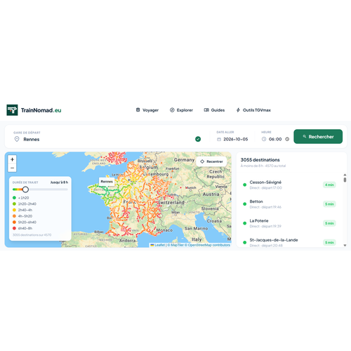This screenshot has height=351, width=351.
Task: Select the St-Jacques-de-la-Lande destination
Action: point(290,242)
